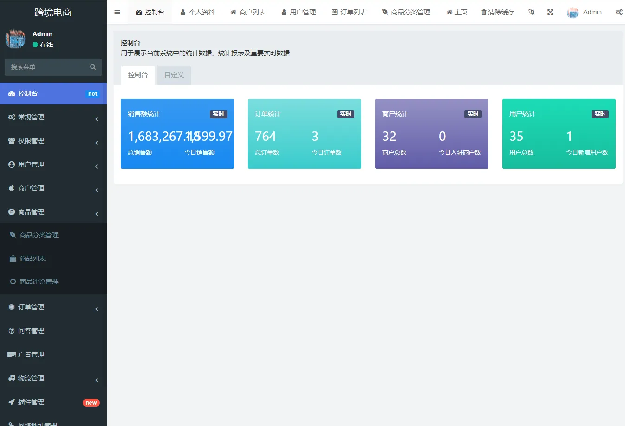Image resolution: width=625 pixels, height=426 pixels.
Task: Switch to the 自定义 tab
Action: coord(174,74)
